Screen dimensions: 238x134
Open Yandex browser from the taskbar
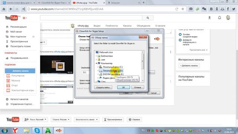pos(15,131)
